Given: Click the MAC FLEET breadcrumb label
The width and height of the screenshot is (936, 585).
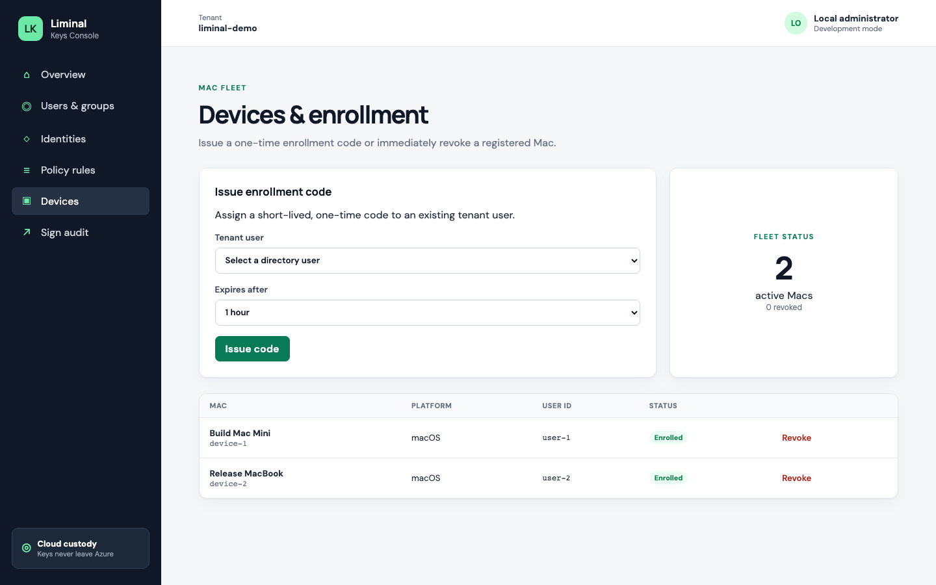Looking at the screenshot, I should (222, 88).
